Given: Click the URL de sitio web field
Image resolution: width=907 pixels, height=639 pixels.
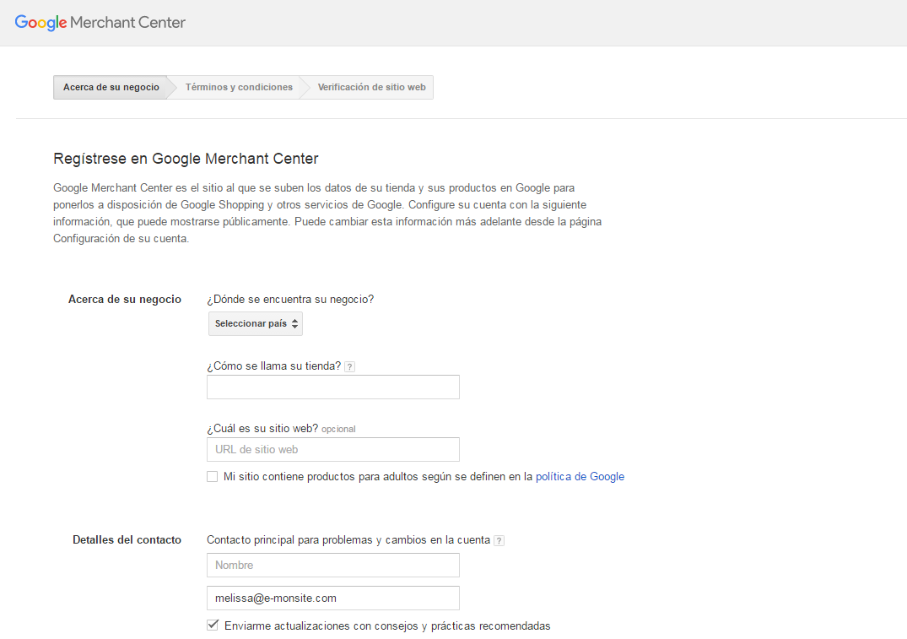Looking at the screenshot, I should [333, 450].
